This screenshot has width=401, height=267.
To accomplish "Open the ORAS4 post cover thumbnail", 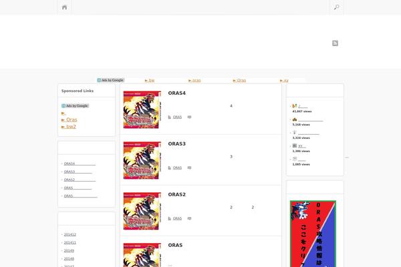I will pyautogui.click(x=142, y=109).
